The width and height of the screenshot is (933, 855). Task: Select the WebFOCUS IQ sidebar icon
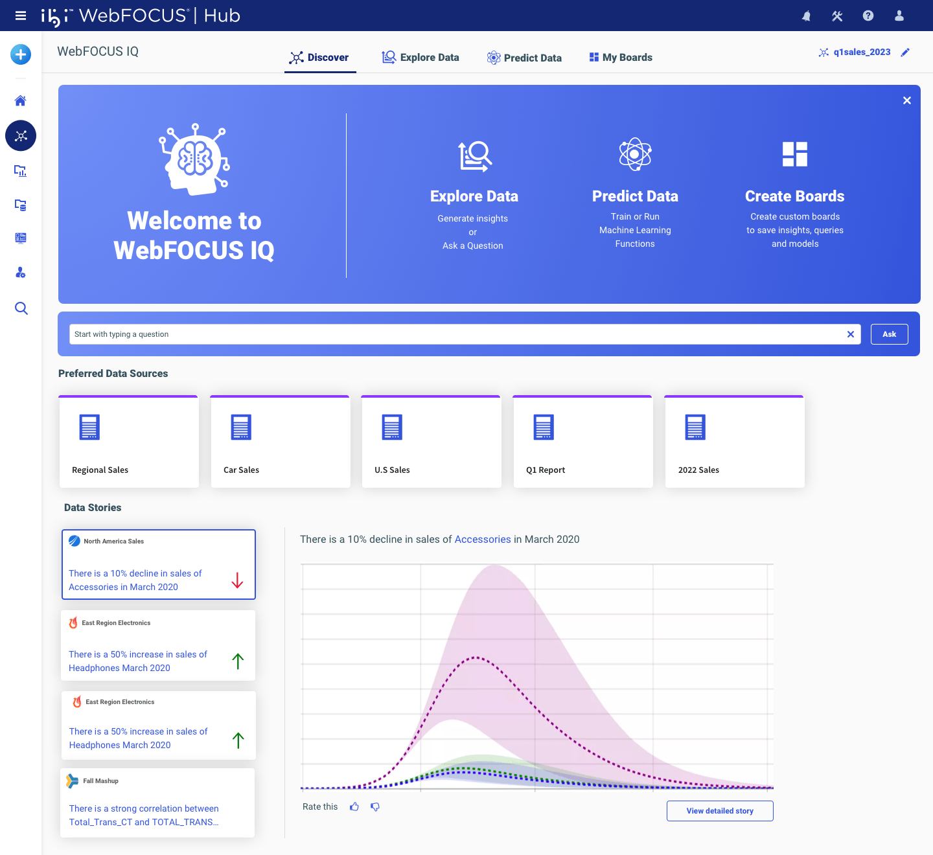tap(21, 135)
